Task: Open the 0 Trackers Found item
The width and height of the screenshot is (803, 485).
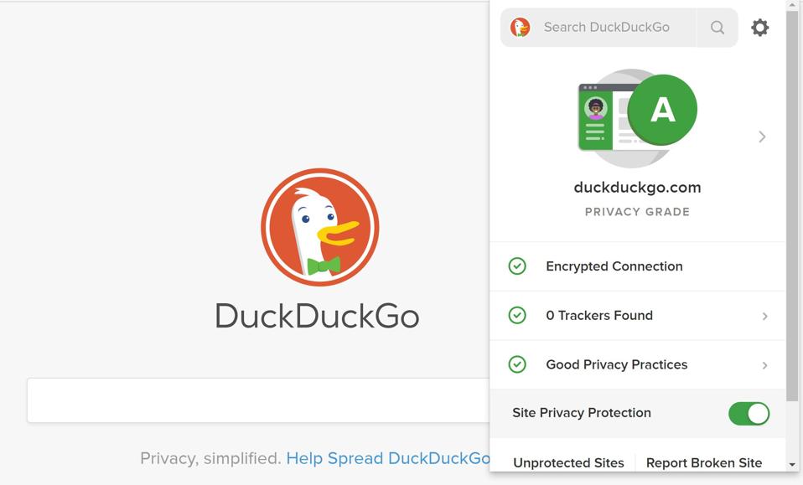Action: pos(599,316)
